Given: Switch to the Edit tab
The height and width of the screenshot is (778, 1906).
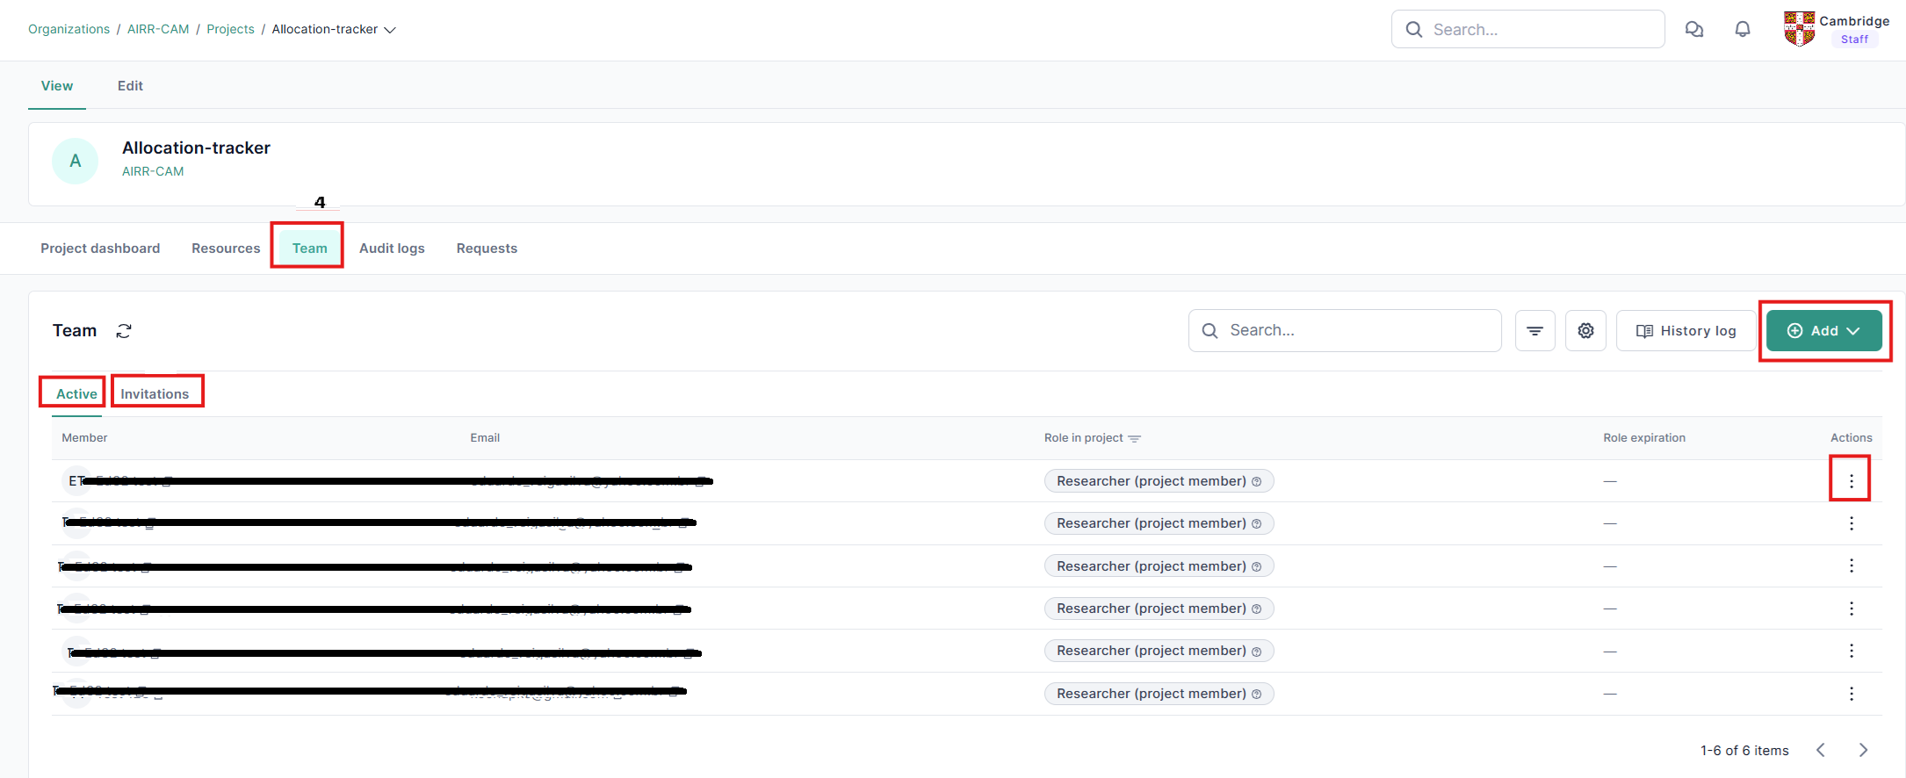Looking at the screenshot, I should (130, 86).
